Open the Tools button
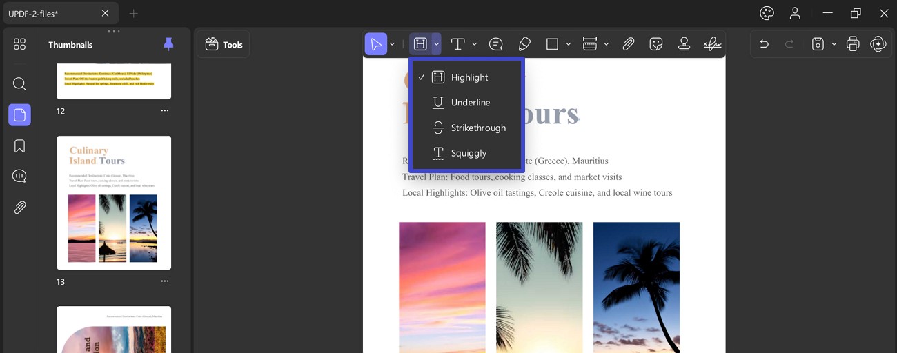897x353 pixels. (x=224, y=44)
